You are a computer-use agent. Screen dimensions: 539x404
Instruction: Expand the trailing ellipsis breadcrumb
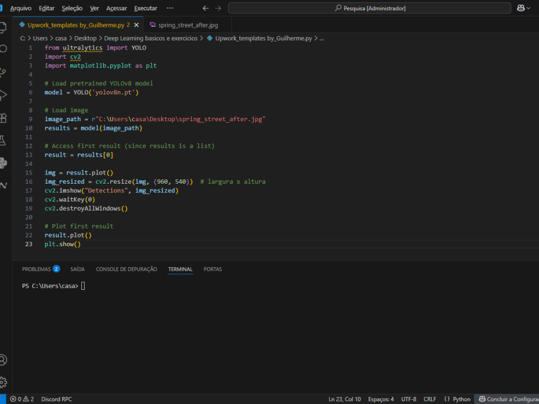322,38
